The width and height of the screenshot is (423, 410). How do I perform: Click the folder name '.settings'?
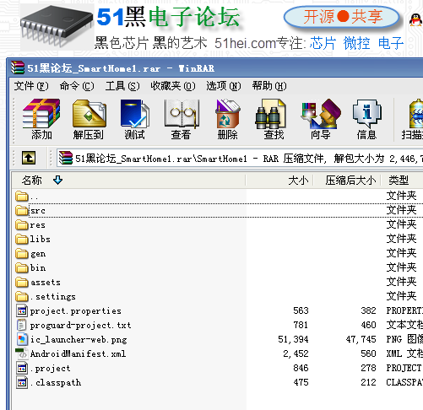pyautogui.click(x=53, y=297)
